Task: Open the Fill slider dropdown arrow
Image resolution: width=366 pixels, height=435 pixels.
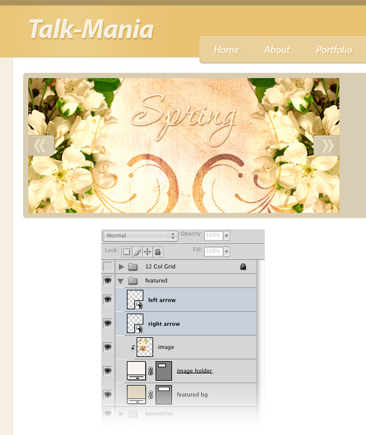Action: 227,251
